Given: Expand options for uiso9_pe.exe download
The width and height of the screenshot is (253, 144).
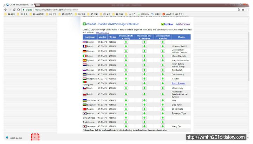Looking at the screenshot, I should 35,138.
